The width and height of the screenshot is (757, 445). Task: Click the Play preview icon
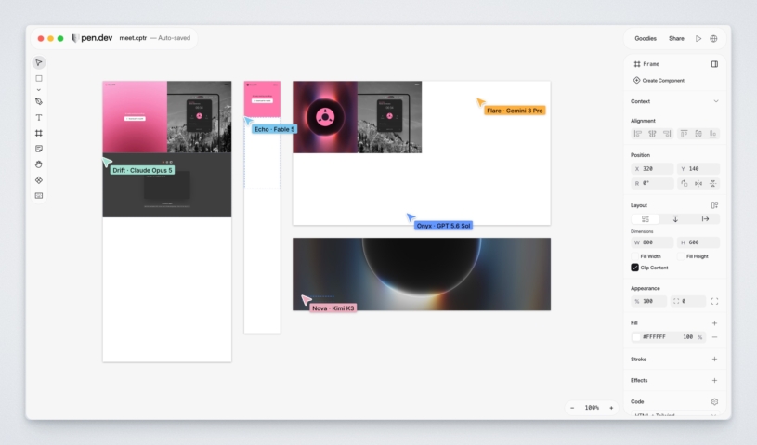[x=698, y=39]
